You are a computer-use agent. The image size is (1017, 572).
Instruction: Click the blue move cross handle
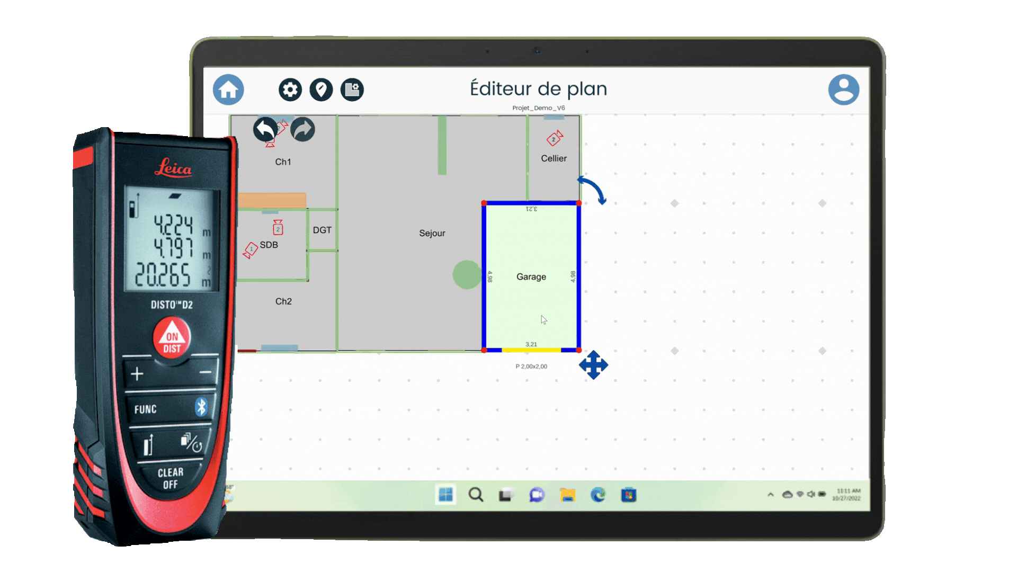click(x=593, y=365)
